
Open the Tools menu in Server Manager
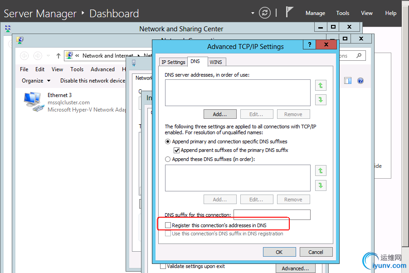[342, 13]
